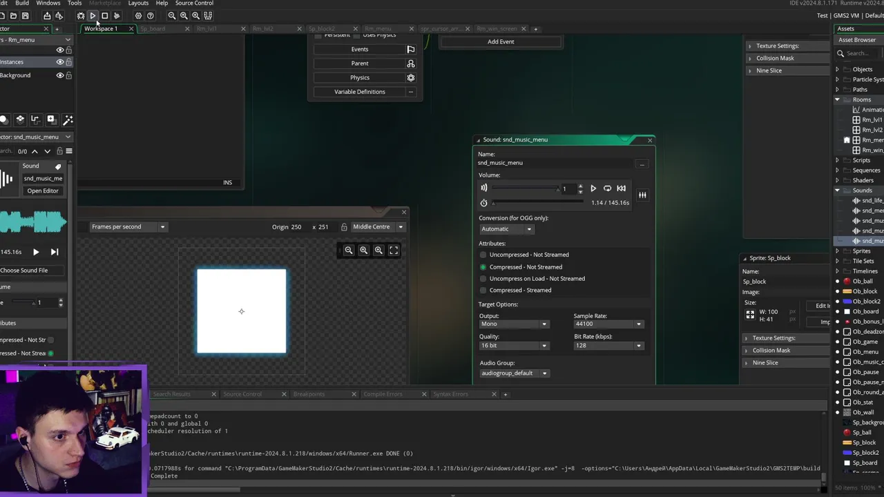Click the Save Project toolbar icon
Screen dimensions: 884x497
pos(26,15)
